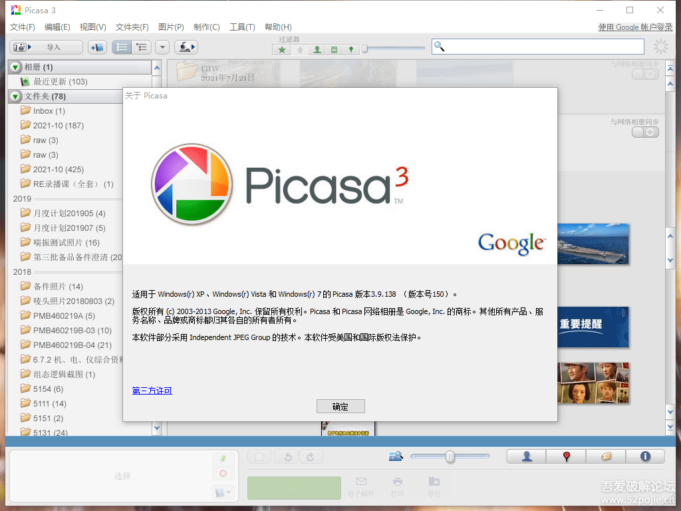Select the Inbox (1) folder
Viewport: 681px width, 511px height.
point(43,111)
